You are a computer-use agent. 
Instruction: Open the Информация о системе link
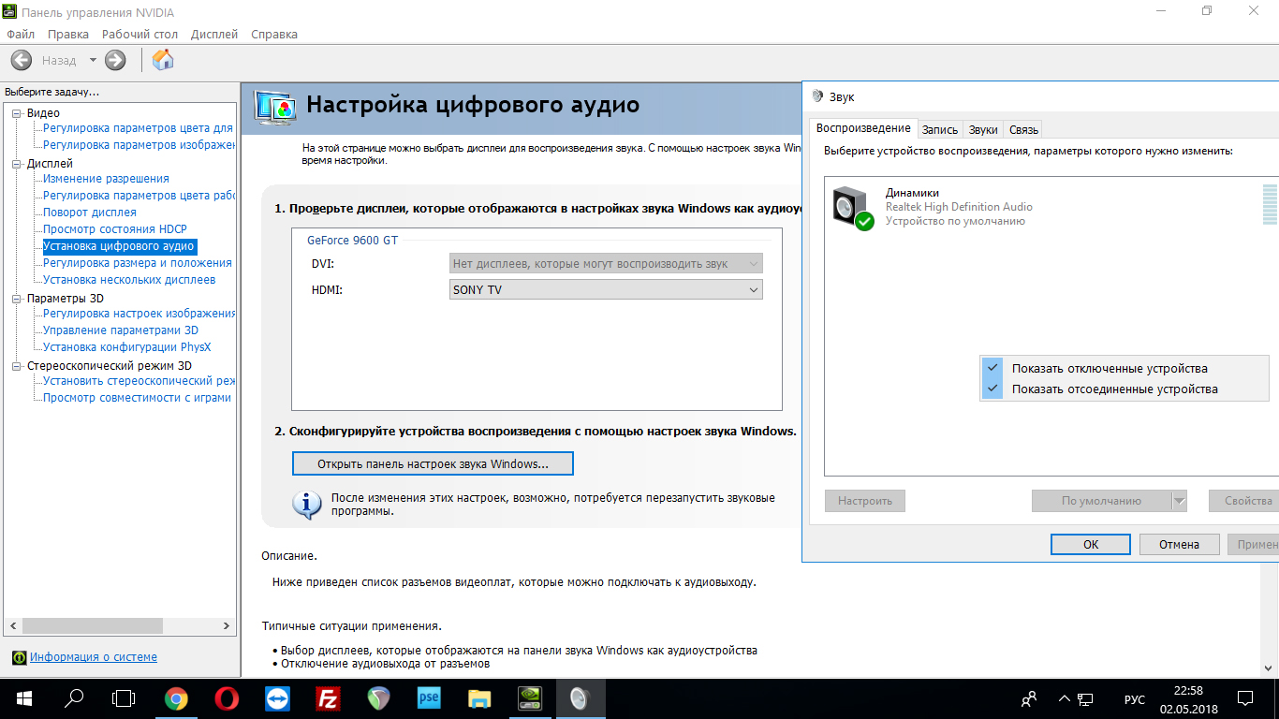pos(94,657)
